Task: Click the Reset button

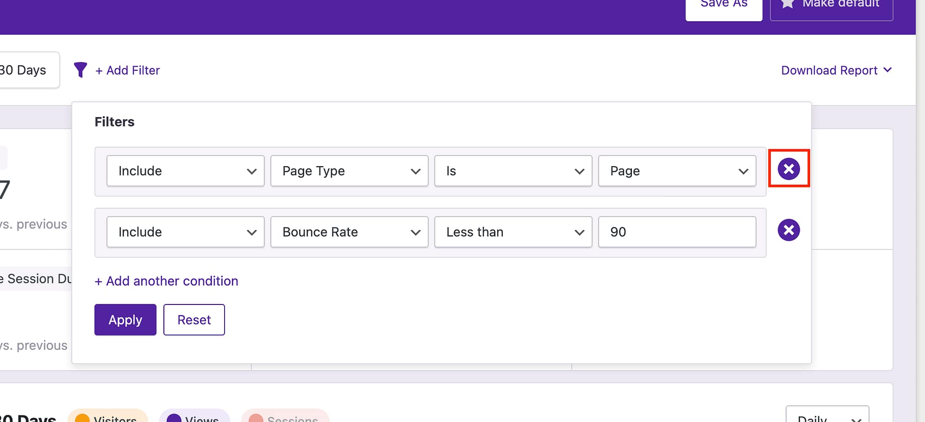Action: click(x=194, y=320)
